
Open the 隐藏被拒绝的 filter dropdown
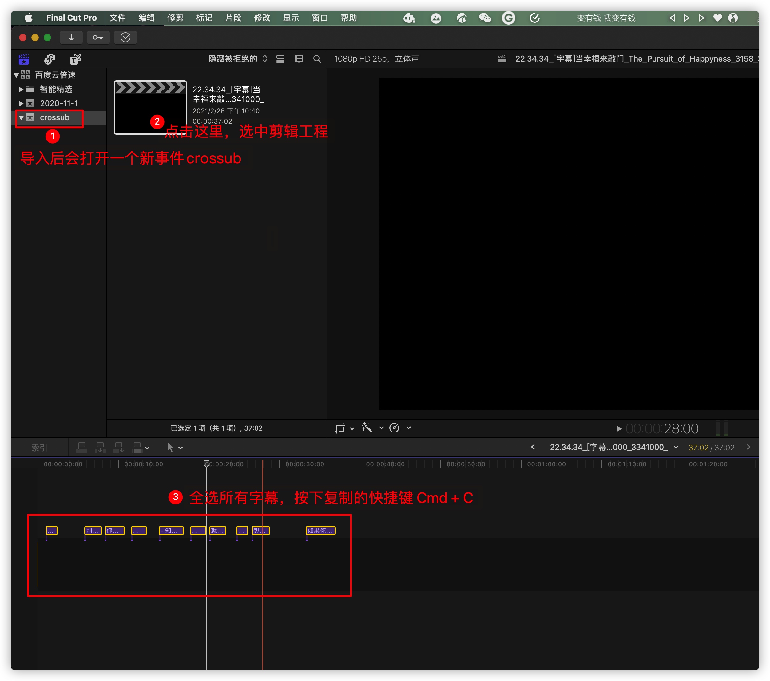[x=238, y=59]
